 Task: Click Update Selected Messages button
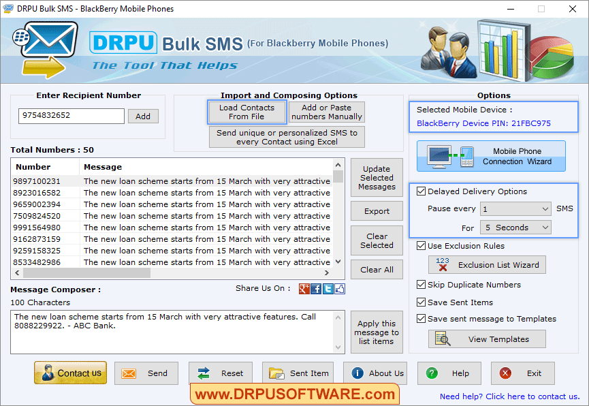point(377,177)
